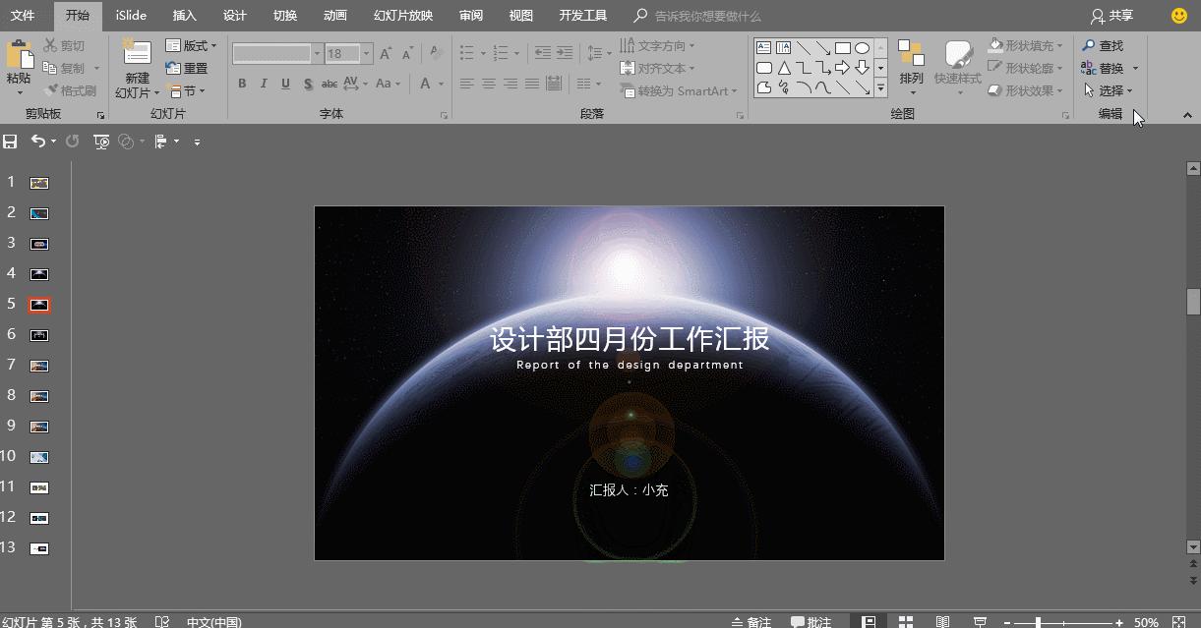Switch to the 插入 ribbon tab

tap(184, 15)
